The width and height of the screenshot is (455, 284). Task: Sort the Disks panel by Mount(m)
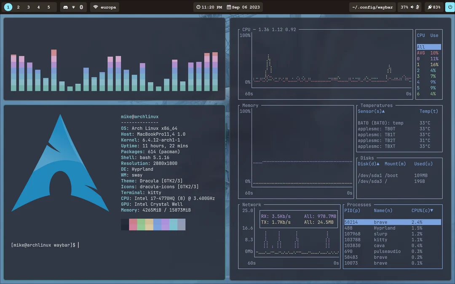(x=395, y=164)
